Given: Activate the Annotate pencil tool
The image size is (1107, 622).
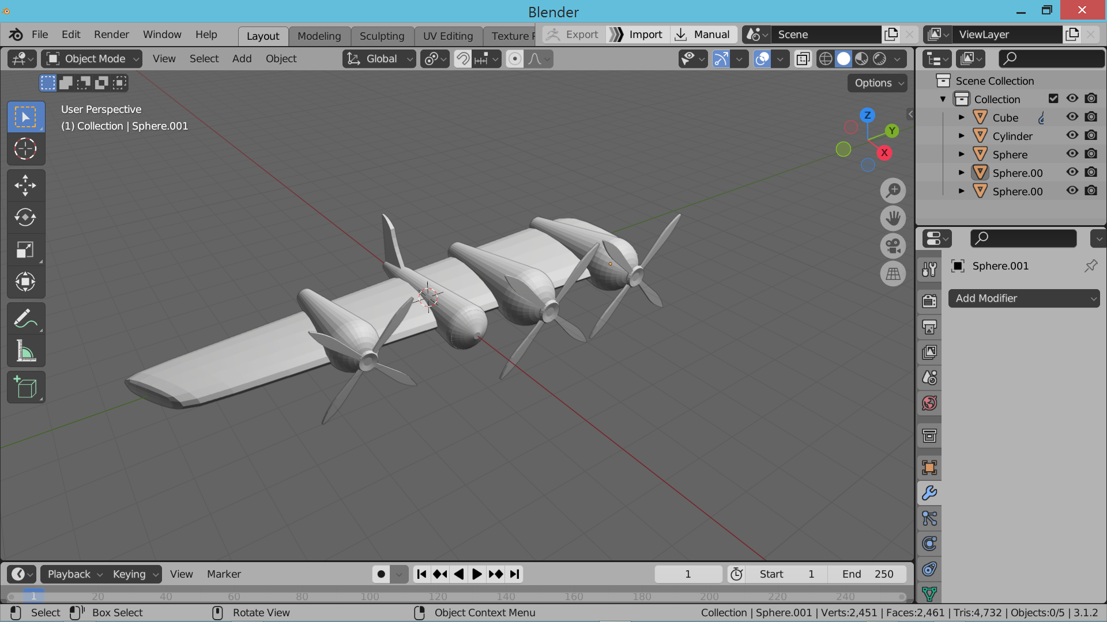Looking at the screenshot, I should (x=25, y=318).
